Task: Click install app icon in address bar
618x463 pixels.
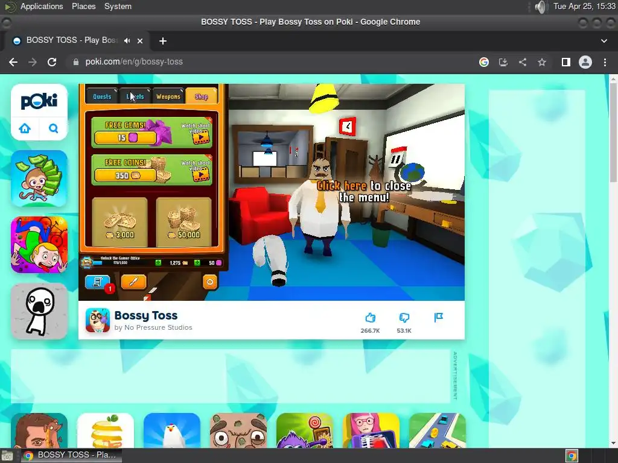Action: (503, 62)
